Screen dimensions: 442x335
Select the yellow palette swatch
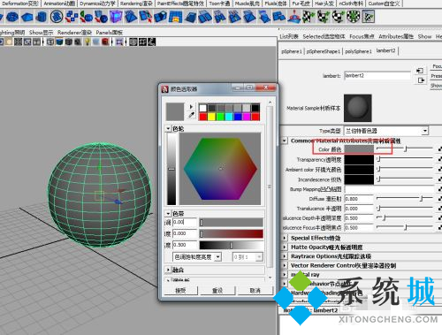point(212,117)
